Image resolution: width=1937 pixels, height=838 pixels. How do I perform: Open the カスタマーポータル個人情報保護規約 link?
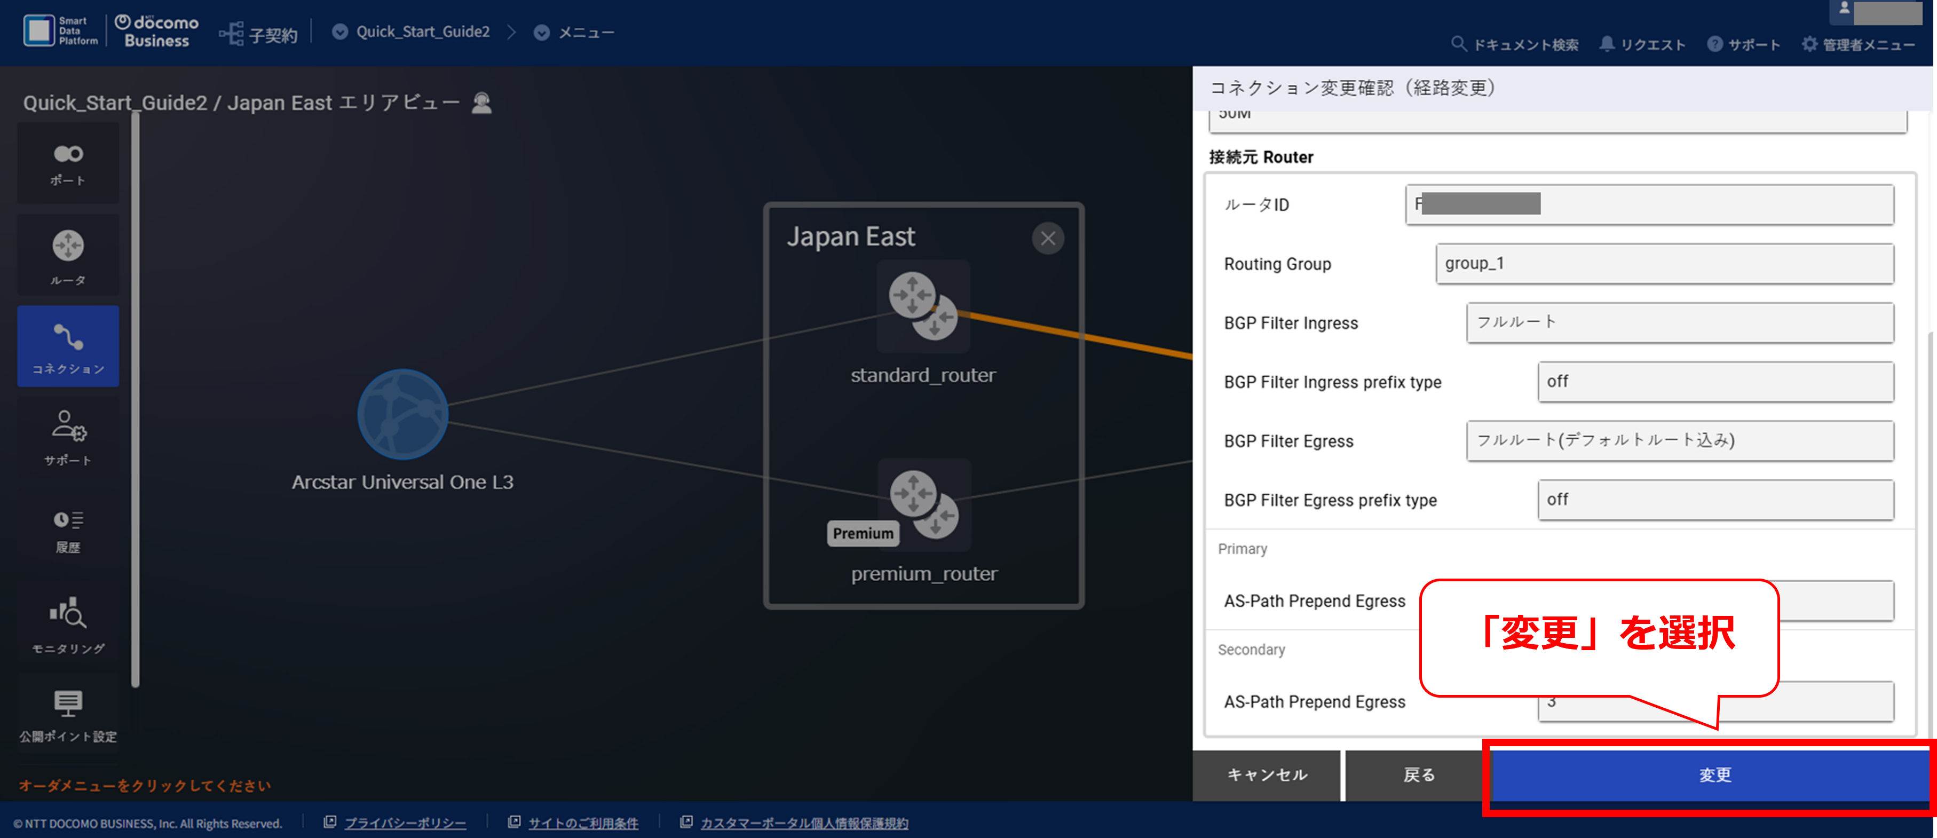click(x=804, y=823)
